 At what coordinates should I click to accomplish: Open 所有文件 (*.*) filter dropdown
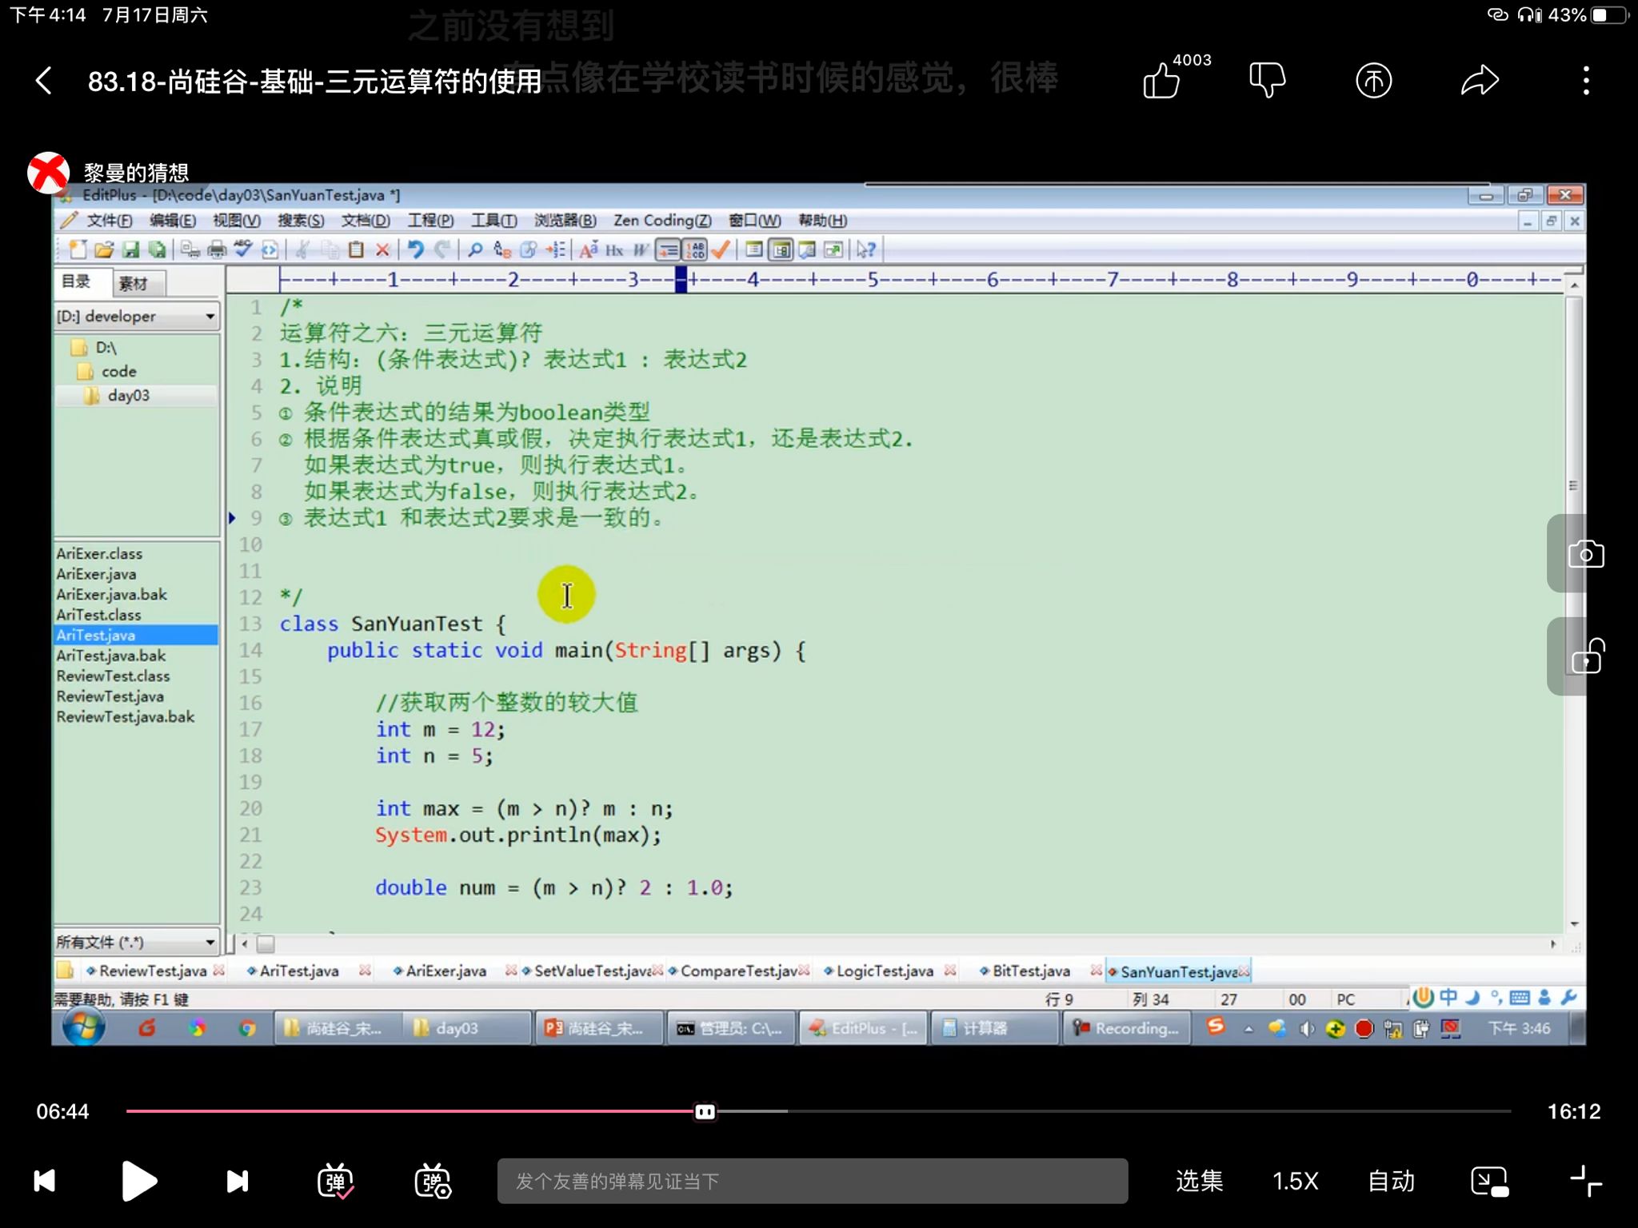point(136,943)
